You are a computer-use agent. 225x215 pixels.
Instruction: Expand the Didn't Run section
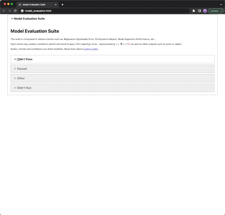click(112, 88)
